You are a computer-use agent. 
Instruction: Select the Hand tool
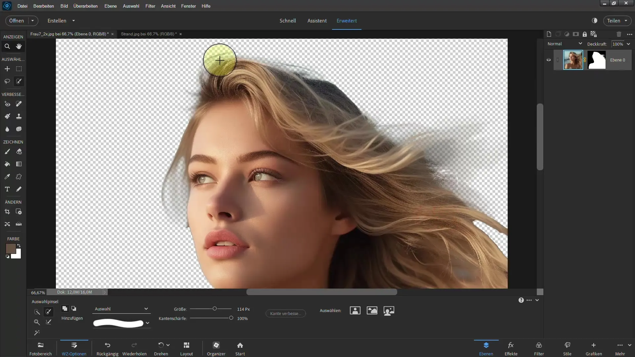coord(19,46)
